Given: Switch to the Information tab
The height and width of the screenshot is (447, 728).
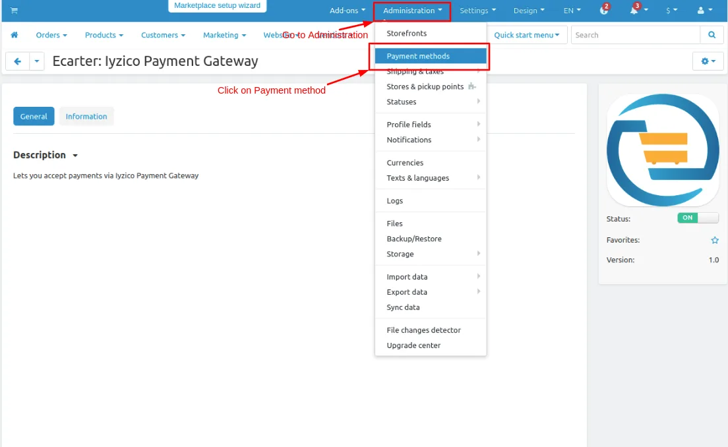Looking at the screenshot, I should pyautogui.click(x=86, y=116).
